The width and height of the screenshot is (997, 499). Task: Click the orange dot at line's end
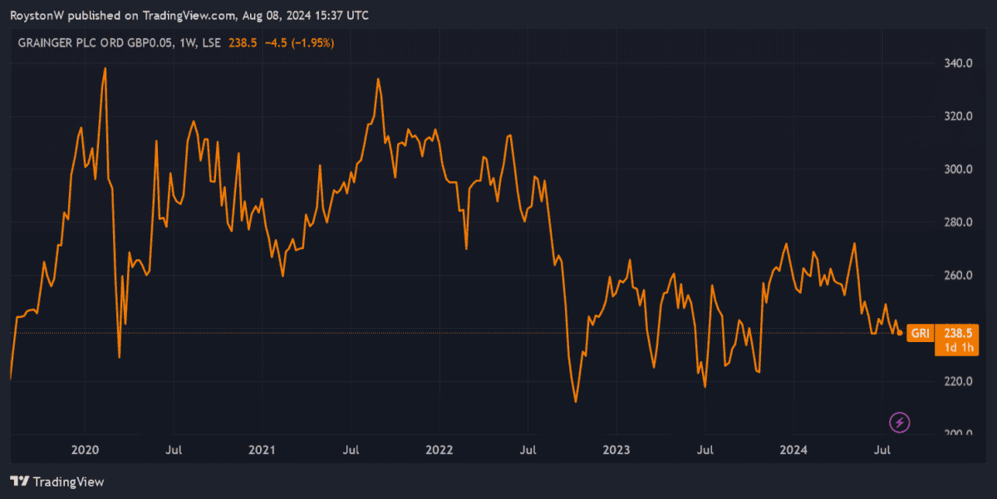[901, 333]
